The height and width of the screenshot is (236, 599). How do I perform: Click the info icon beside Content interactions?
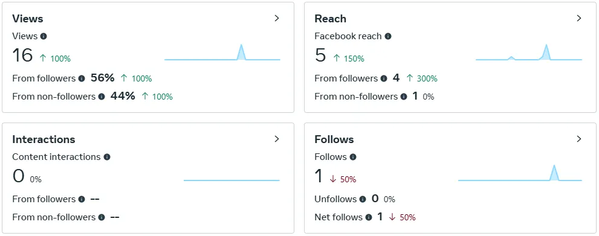click(107, 157)
